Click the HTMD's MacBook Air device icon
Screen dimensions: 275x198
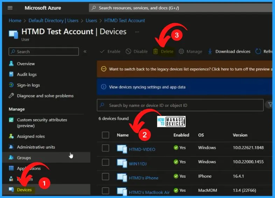122,191
